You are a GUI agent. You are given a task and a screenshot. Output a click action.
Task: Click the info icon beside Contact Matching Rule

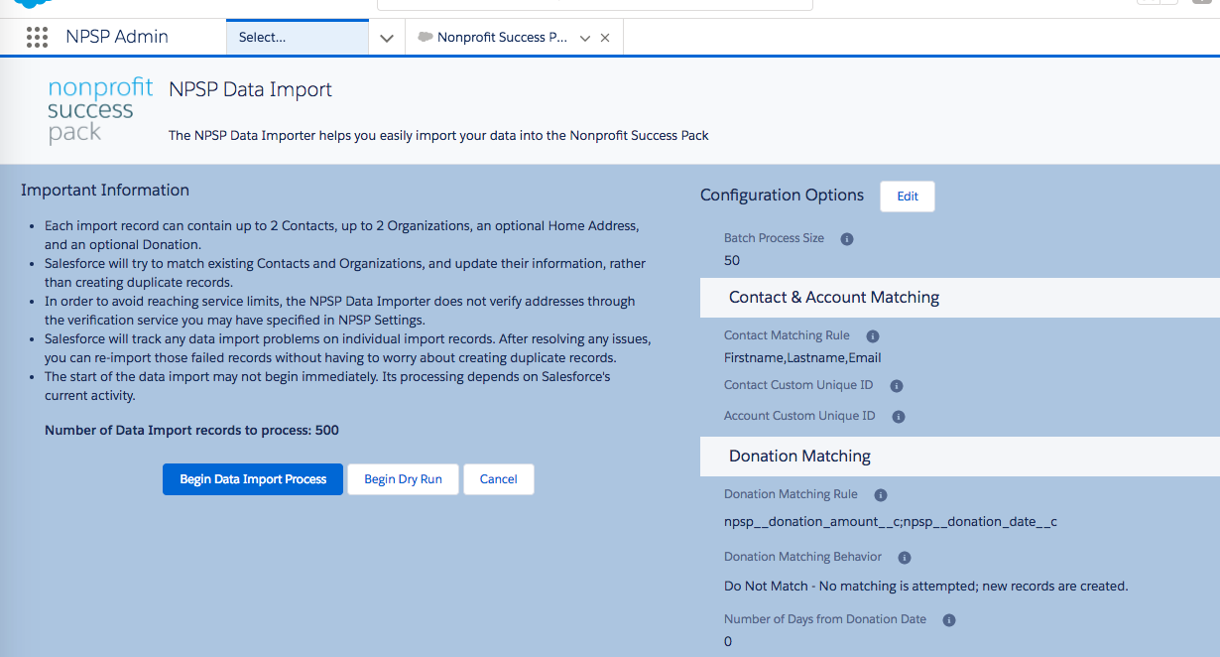point(872,335)
